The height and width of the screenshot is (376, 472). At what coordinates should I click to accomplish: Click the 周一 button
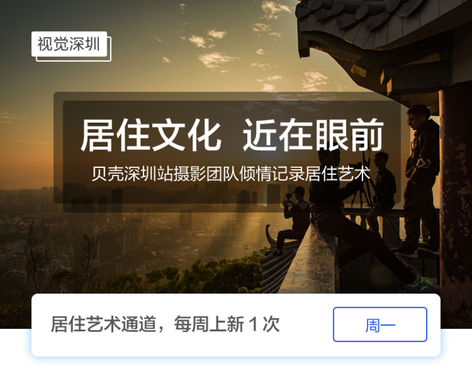point(380,325)
